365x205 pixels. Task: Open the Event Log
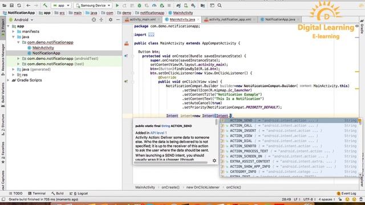[346, 194]
